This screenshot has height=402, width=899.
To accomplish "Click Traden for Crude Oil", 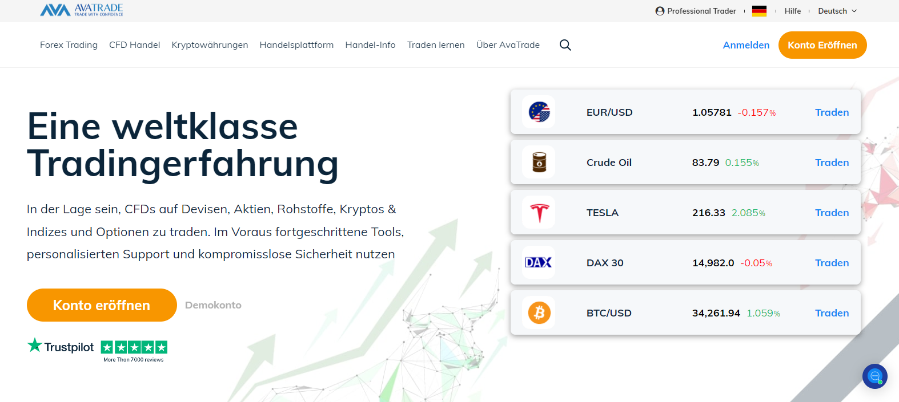I will [x=832, y=163].
